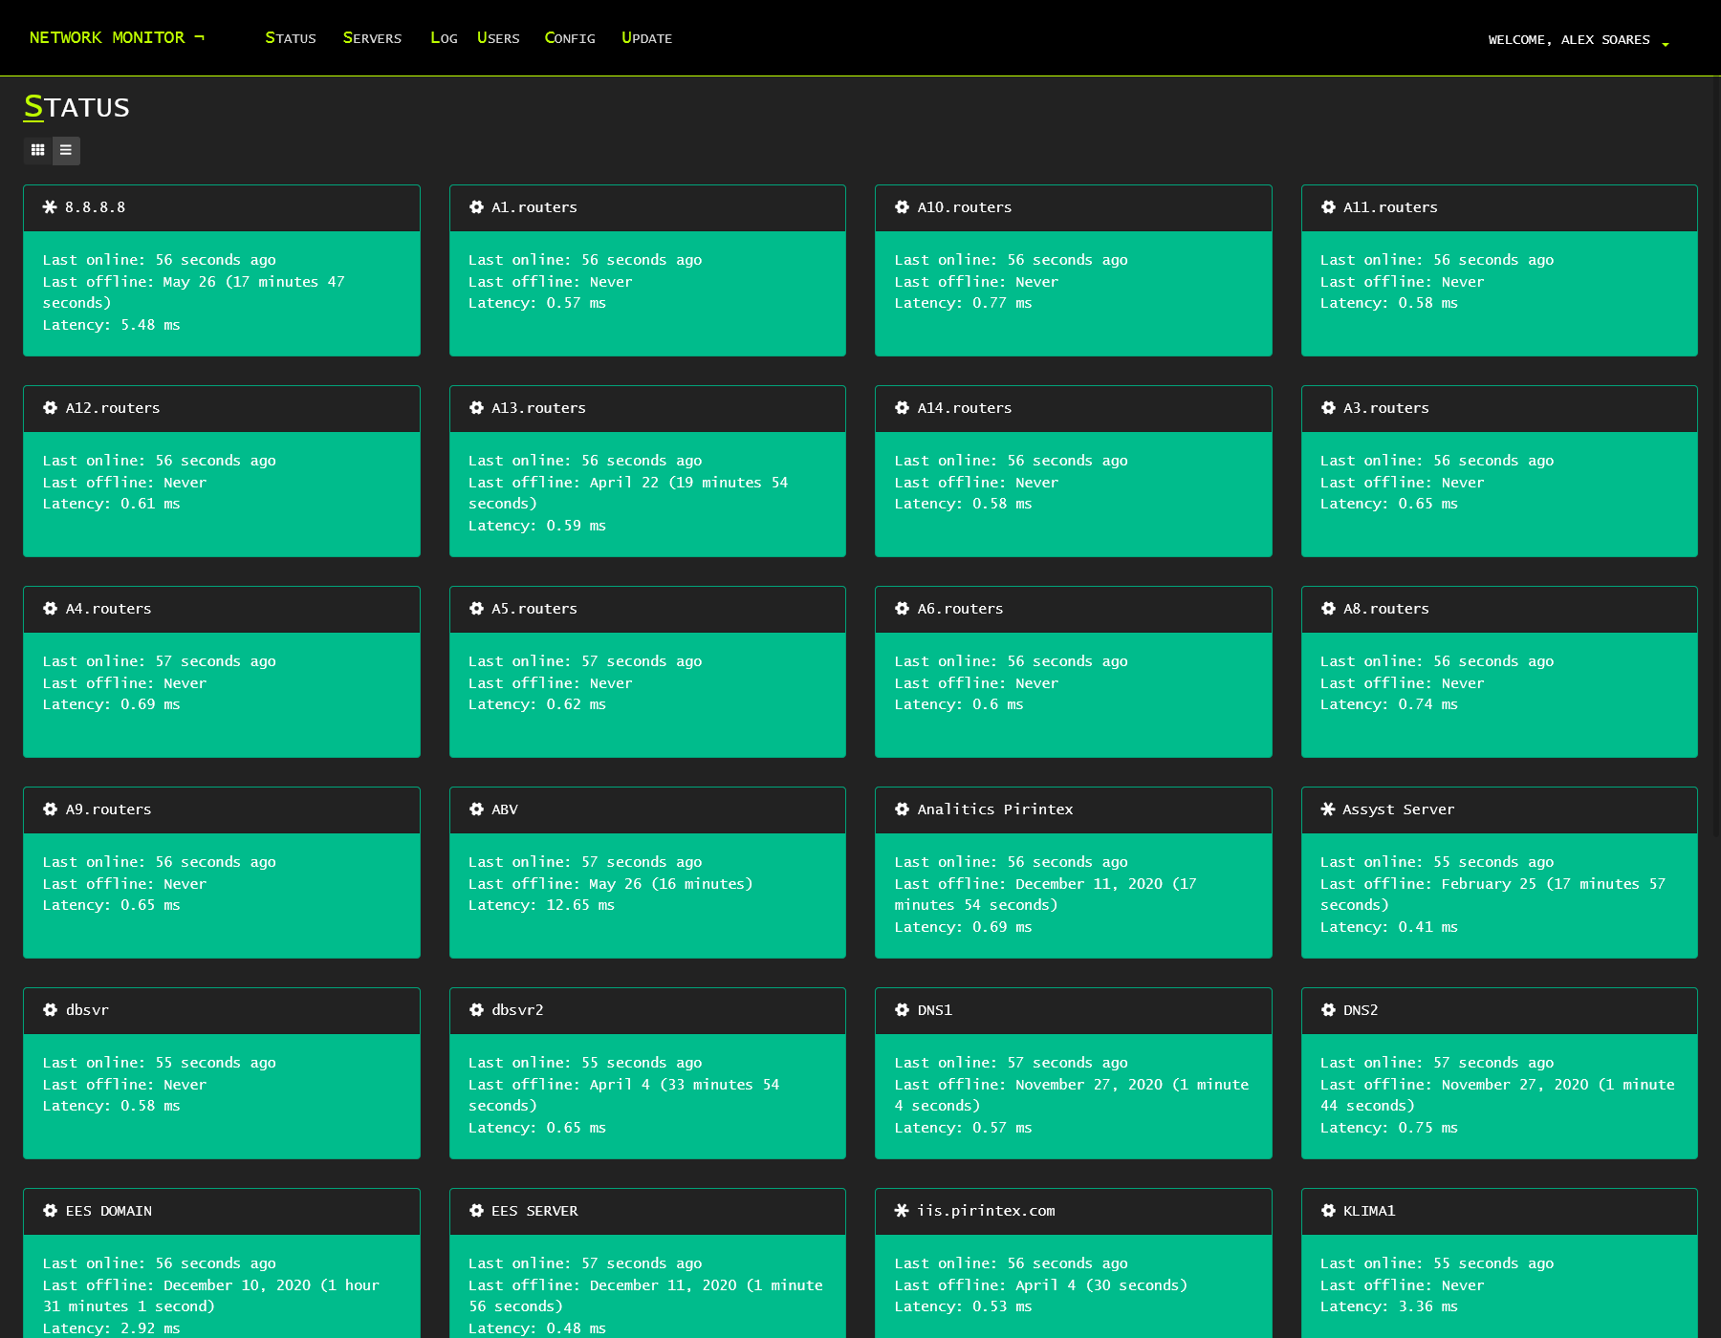Switch to grid view layout
The width and height of the screenshot is (1721, 1338).
click(37, 150)
